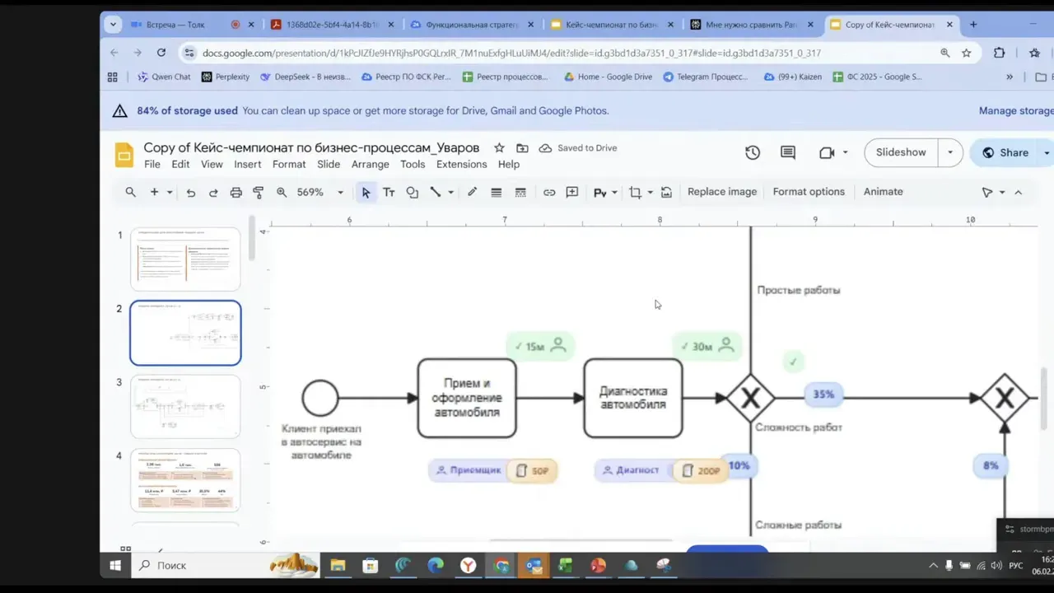Expand the new slide layout dropdown

pyautogui.click(x=170, y=192)
